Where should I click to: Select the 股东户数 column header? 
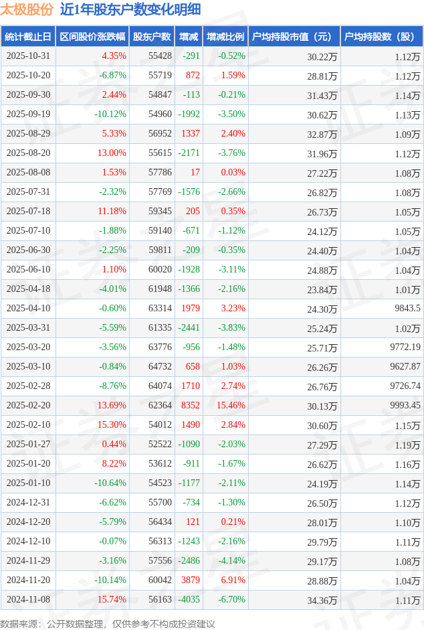(152, 37)
